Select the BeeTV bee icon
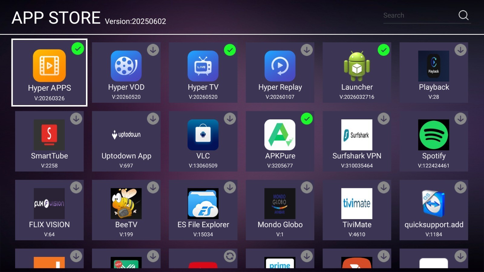Screen dimensions: 484x272 coord(126,203)
